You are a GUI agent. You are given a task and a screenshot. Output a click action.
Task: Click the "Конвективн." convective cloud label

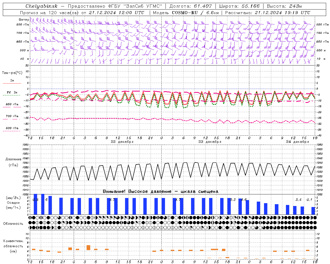[13, 241]
